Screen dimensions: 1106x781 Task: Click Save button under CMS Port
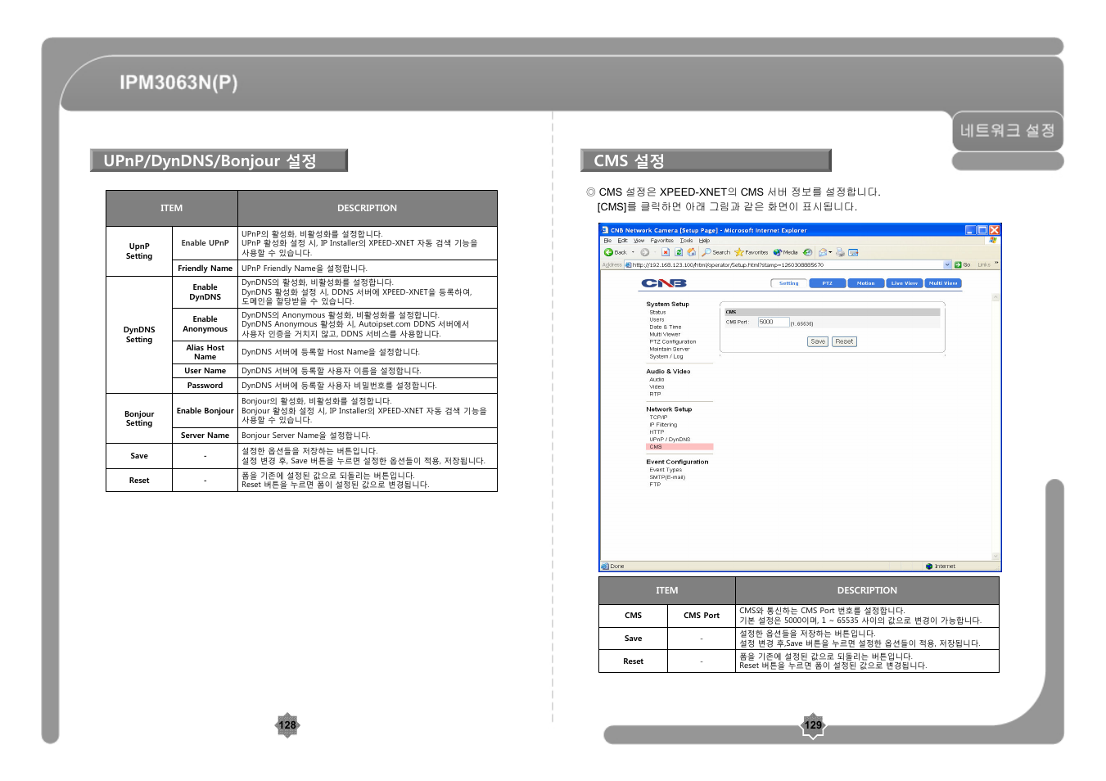tap(818, 341)
